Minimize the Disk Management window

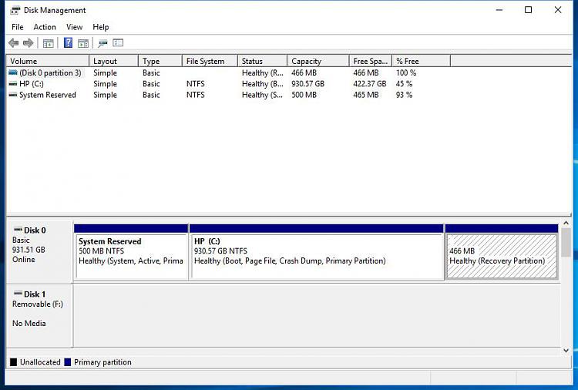click(x=499, y=10)
